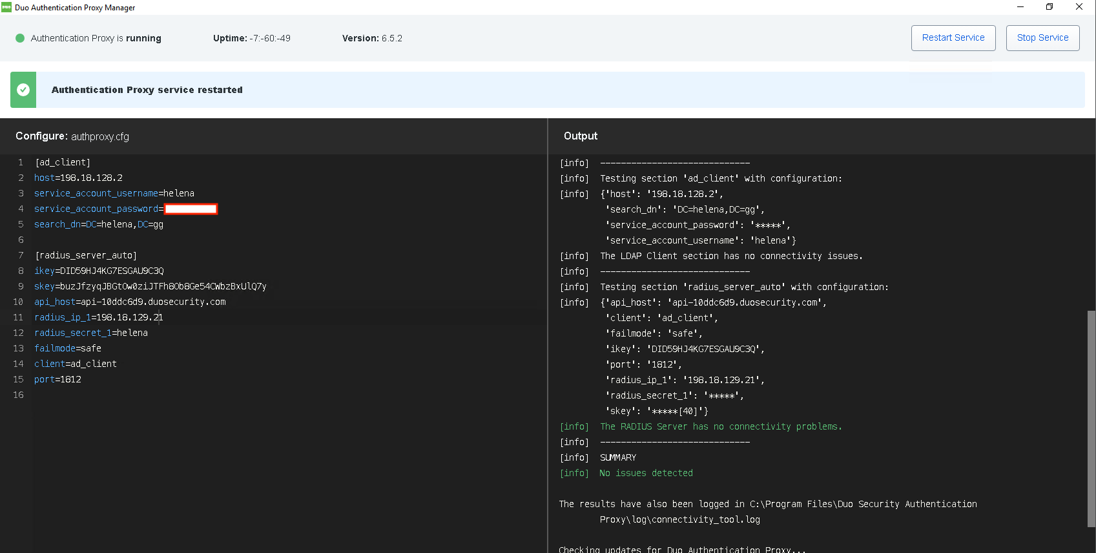Minimize the Duo Proxy Manager window
The height and width of the screenshot is (553, 1096).
point(1020,7)
